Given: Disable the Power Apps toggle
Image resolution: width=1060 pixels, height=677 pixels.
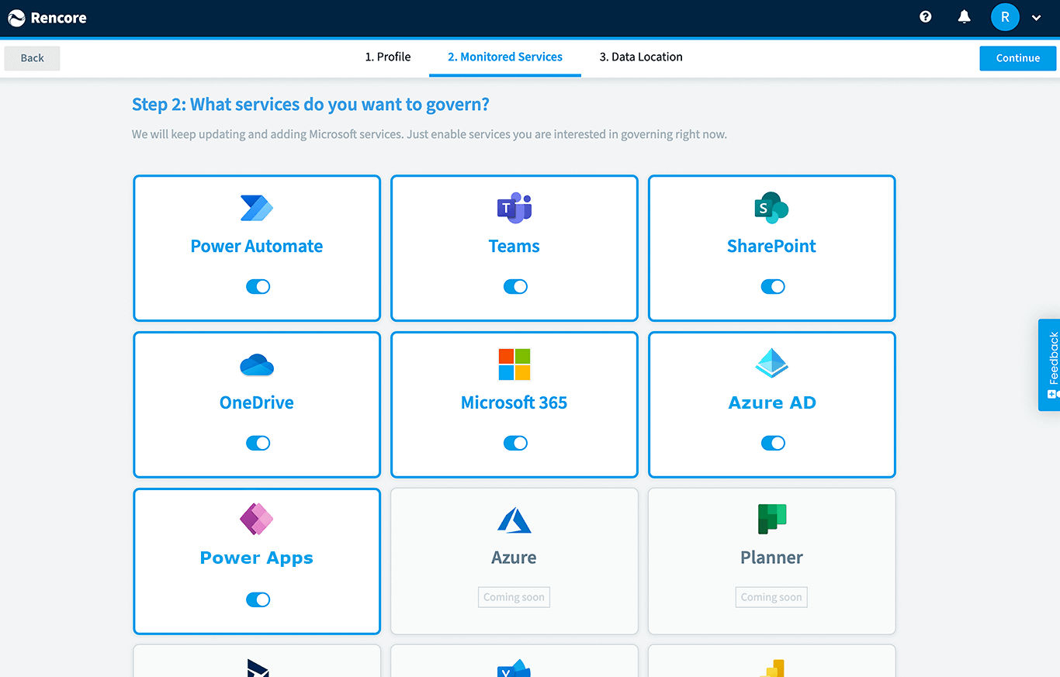Looking at the screenshot, I should [258, 599].
